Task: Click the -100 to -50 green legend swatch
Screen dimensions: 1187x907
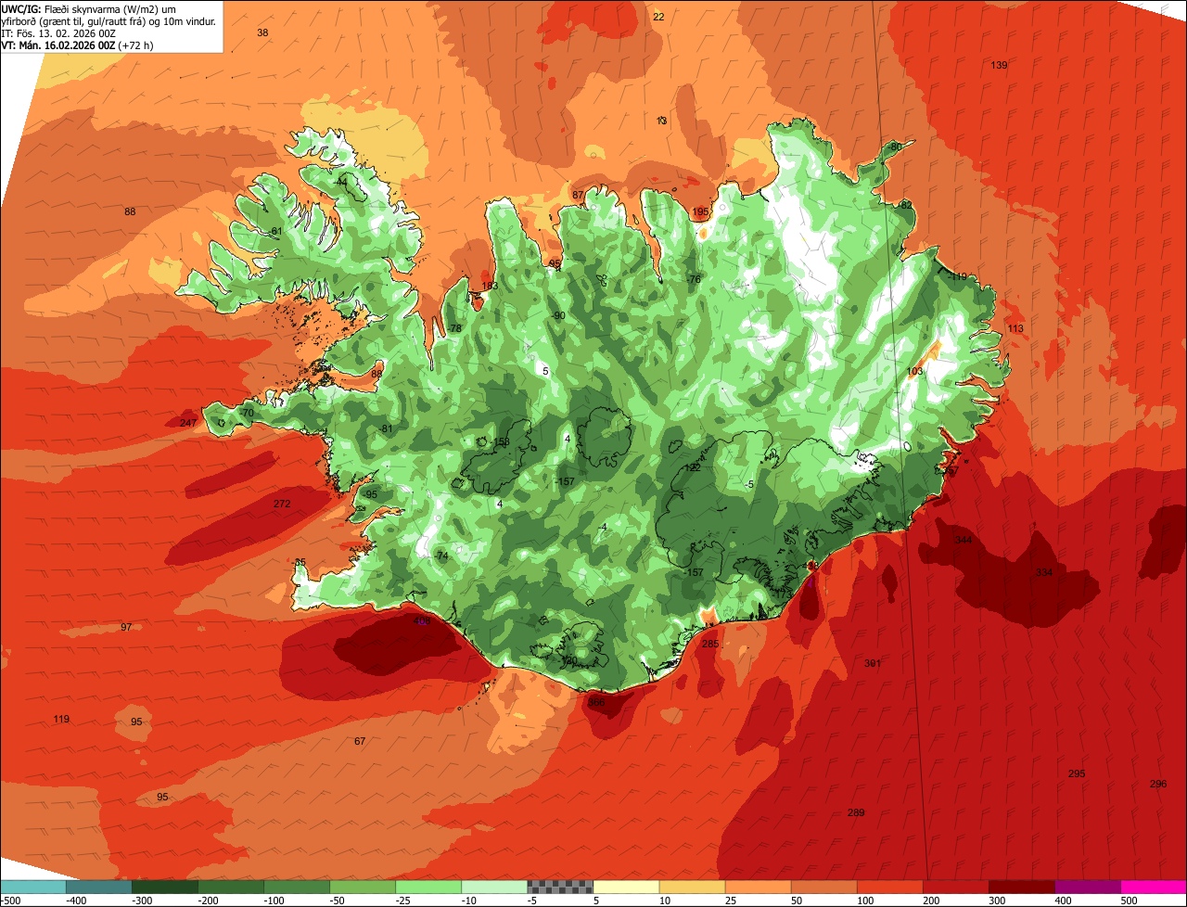Action: tap(297, 886)
